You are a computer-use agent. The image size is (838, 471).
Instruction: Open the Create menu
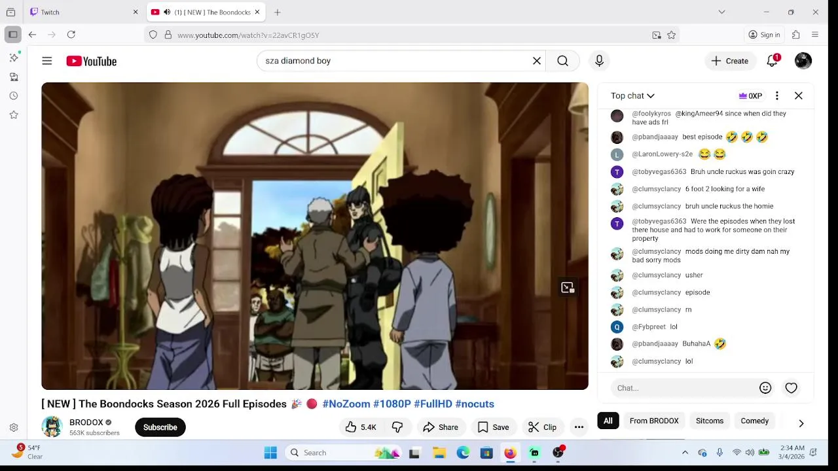tap(730, 61)
